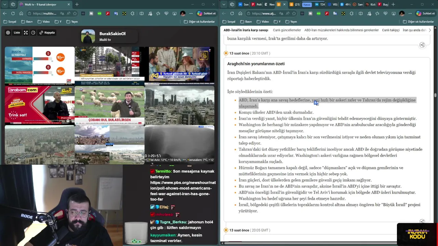The height and width of the screenshot is (246, 438).
Task: Click kayyumsiken username in chat
Action: pos(163,235)
